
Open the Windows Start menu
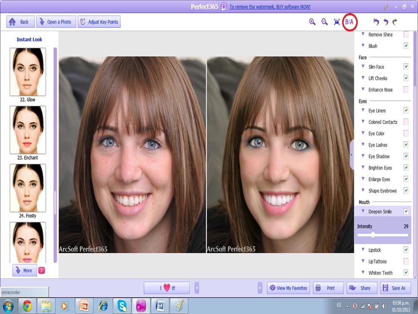[x=8, y=306]
